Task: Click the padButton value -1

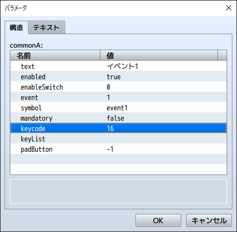Action: tap(110, 149)
